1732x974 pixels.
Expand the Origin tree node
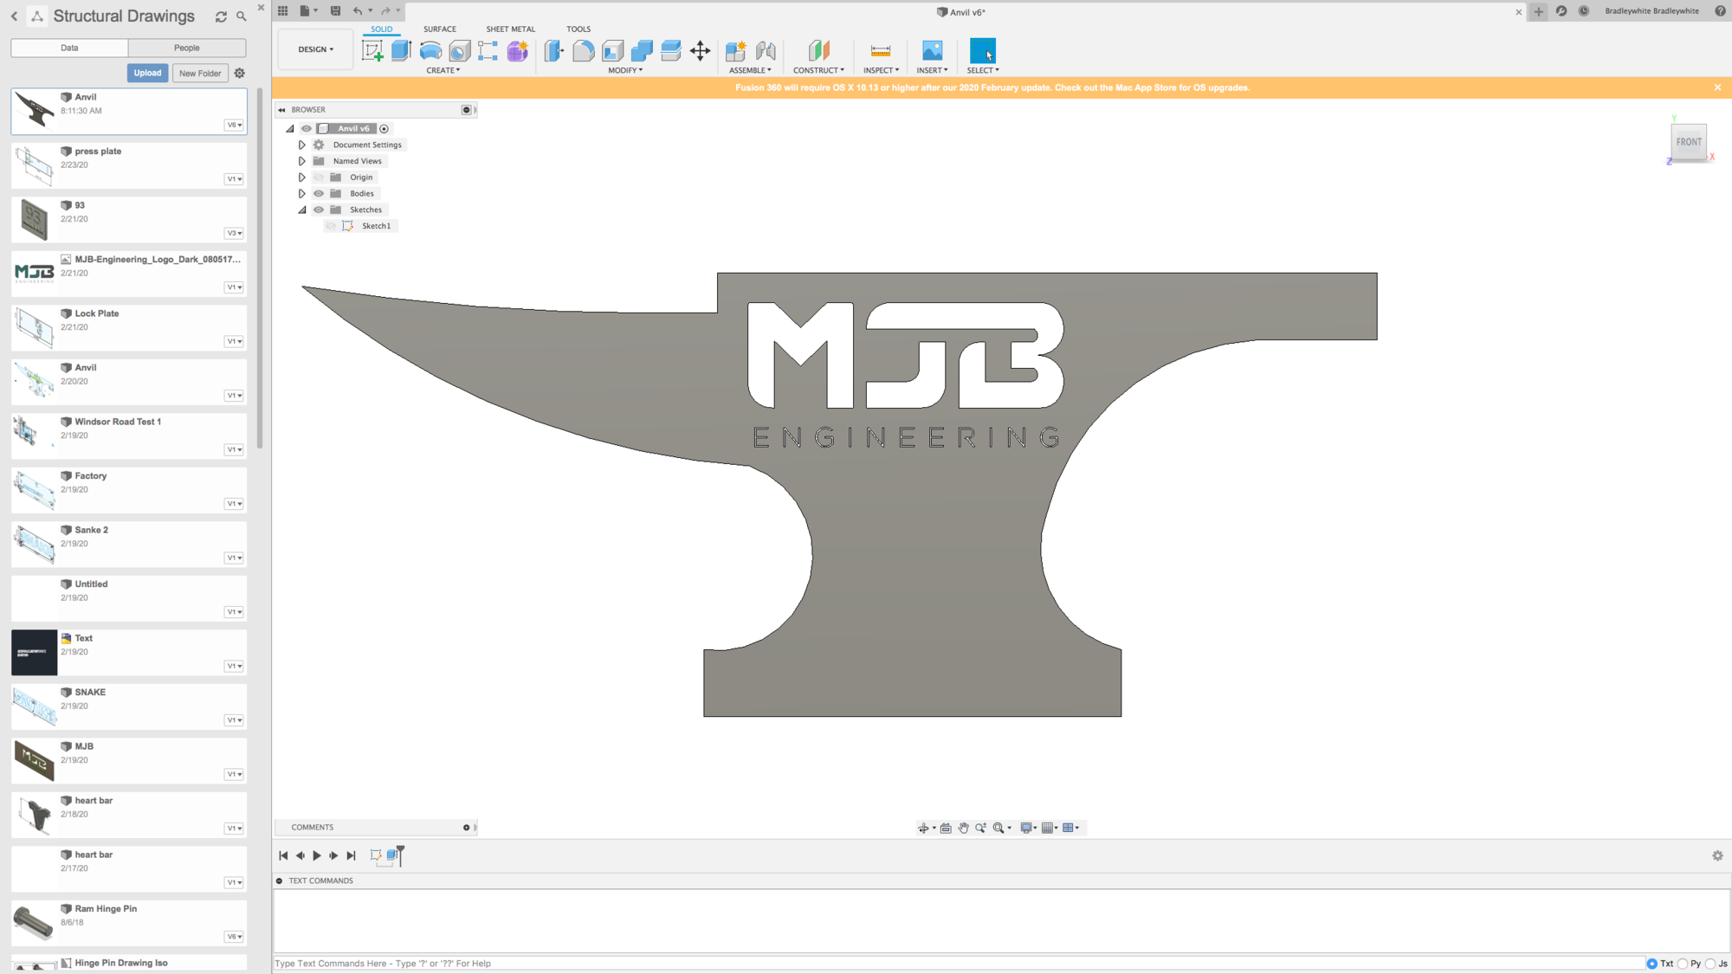[x=302, y=177]
